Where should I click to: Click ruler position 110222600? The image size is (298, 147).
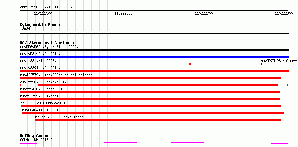pos(123,13)
